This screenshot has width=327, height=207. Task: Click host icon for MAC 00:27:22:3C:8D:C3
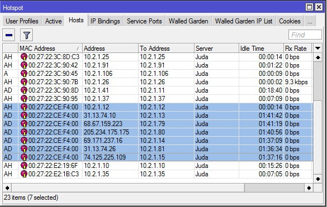coord(24,57)
